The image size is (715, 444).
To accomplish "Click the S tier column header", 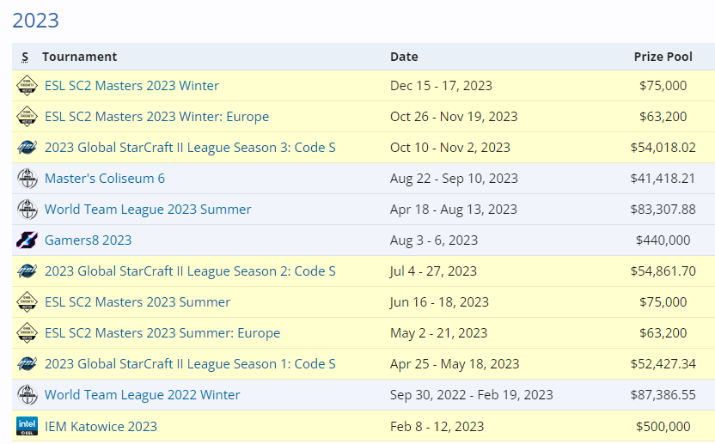I will (x=25, y=57).
